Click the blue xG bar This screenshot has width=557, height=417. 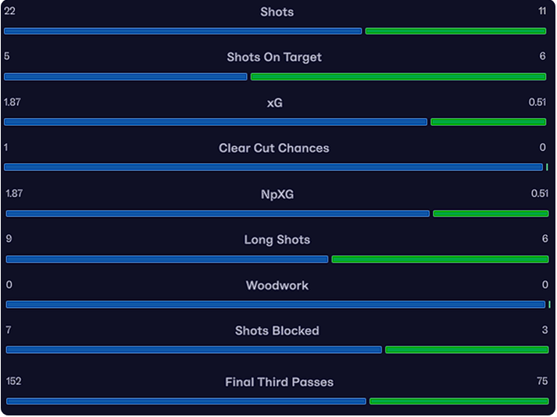click(x=216, y=122)
